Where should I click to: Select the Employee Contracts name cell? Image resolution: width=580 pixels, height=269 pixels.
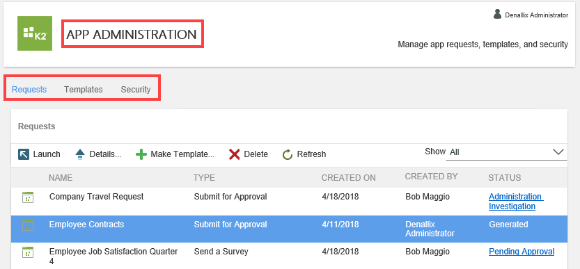[86, 225]
